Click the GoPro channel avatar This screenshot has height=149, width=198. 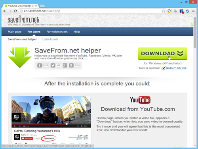(x=17, y=137)
